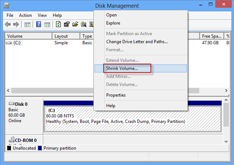Click the Basic type cell in the volume list

pos(87,43)
